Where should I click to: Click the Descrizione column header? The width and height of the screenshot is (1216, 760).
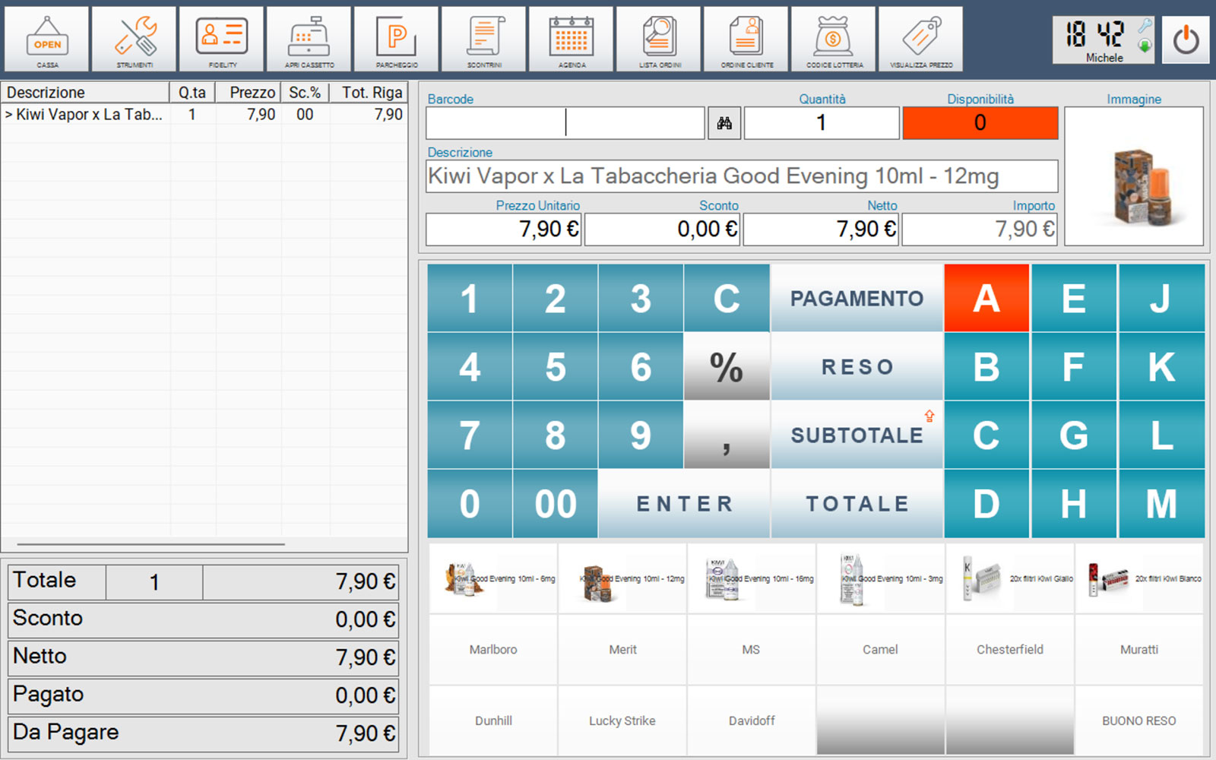[x=85, y=93]
